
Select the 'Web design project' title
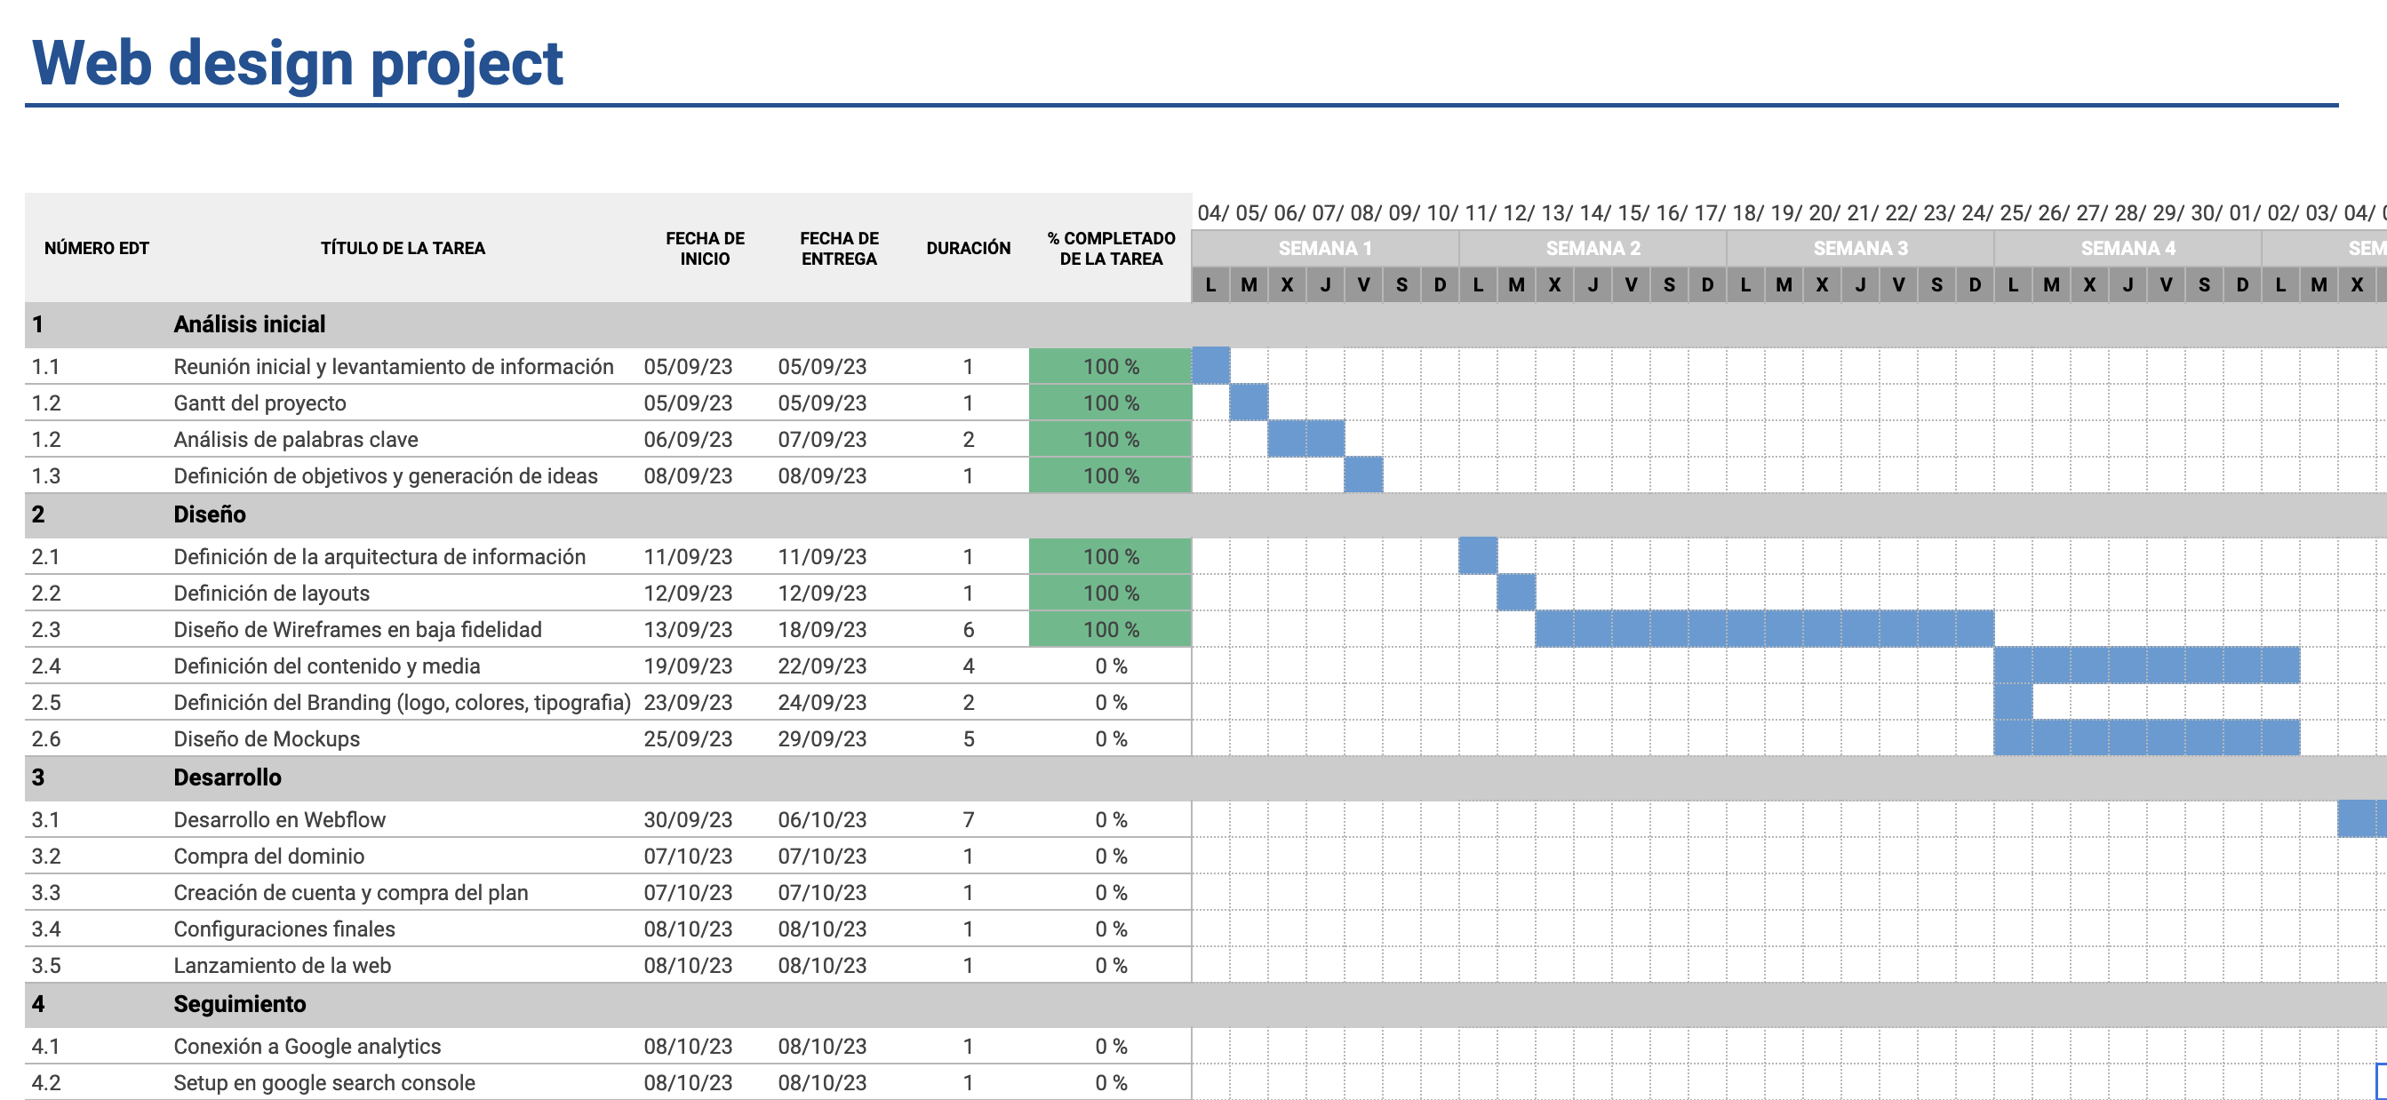[297, 63]
